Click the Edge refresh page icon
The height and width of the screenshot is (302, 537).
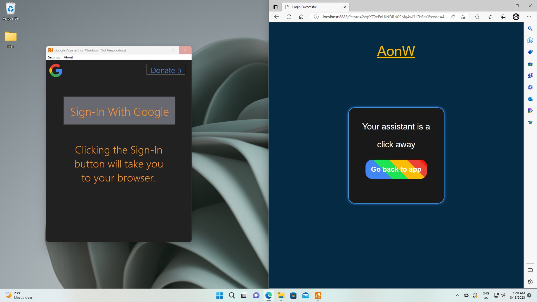tap(289, 17)
